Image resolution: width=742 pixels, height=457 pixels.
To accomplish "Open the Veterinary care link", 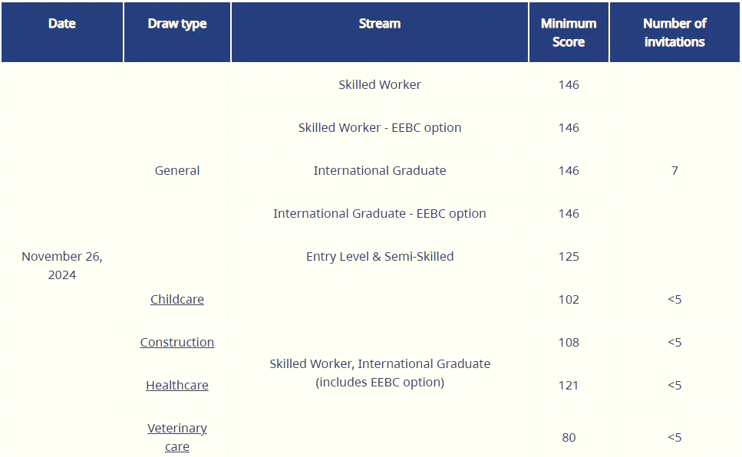I will click(x=177, y=437).
